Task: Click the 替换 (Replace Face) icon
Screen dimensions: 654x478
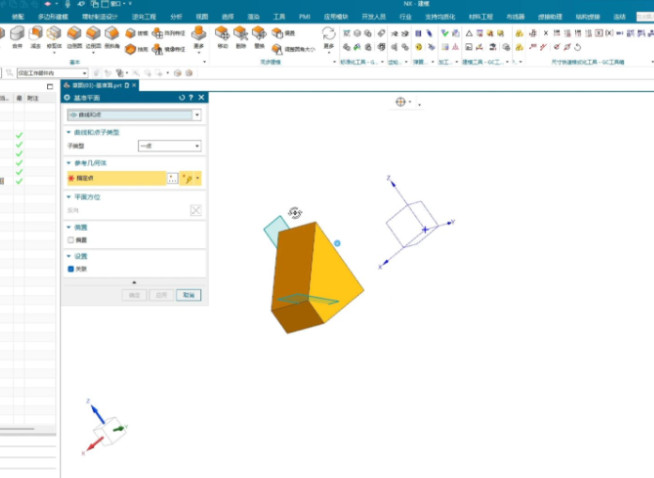Action: 259,33
